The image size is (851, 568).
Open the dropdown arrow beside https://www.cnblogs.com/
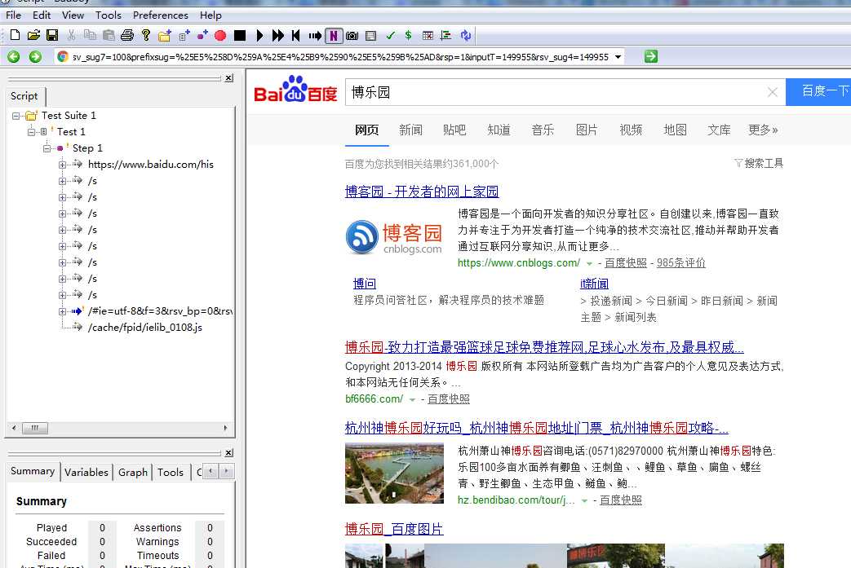coord(589,263)
